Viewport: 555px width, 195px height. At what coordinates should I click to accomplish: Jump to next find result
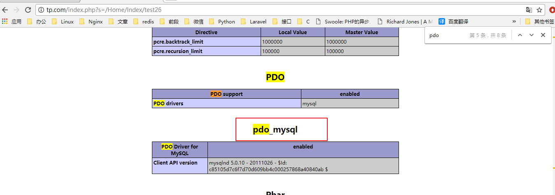pos(532,35)
